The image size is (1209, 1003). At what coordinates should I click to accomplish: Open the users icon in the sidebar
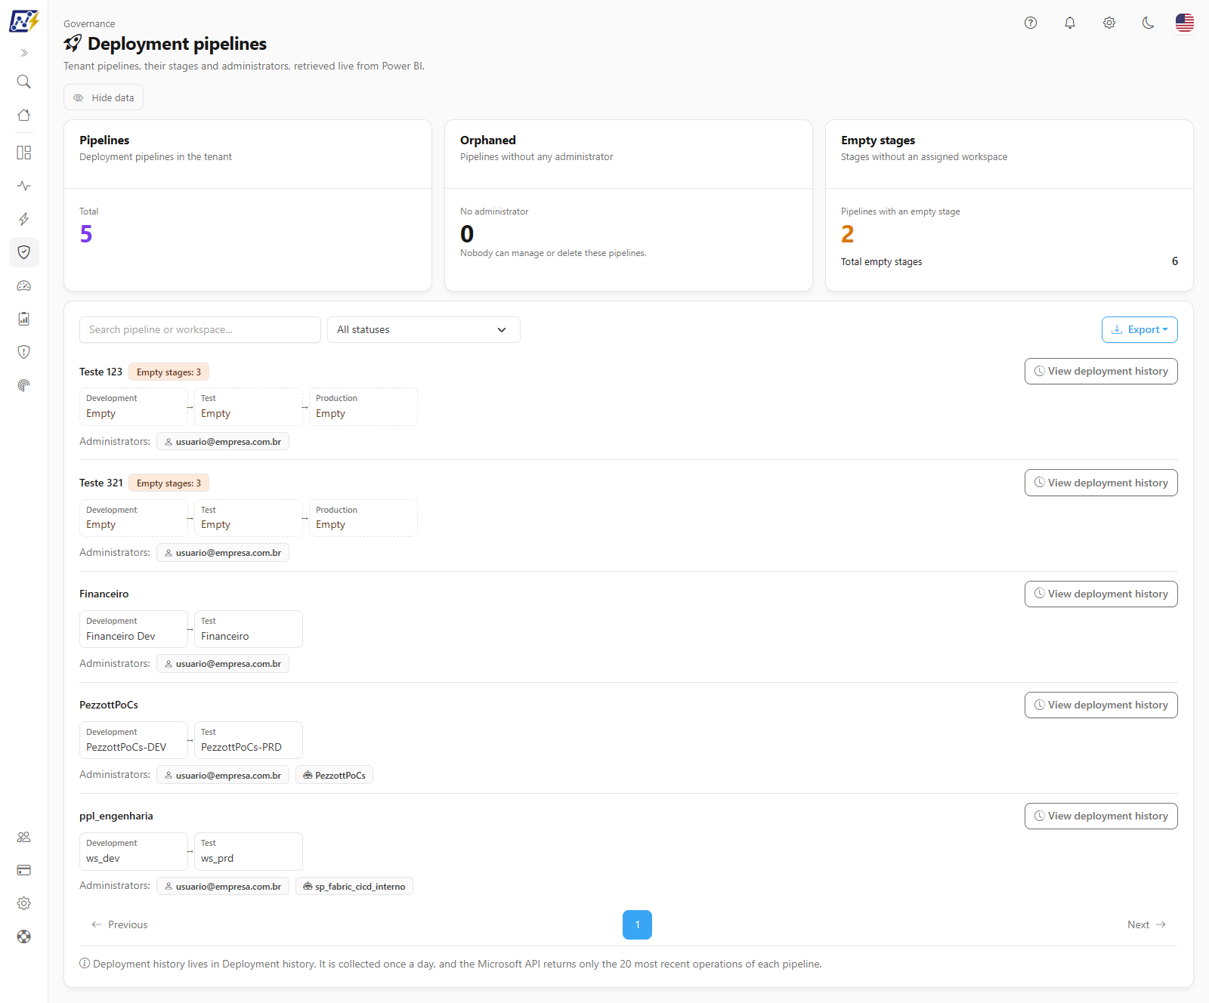click(24, 837)
